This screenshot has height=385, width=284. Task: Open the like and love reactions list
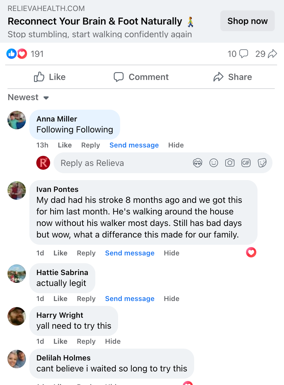pyautogui.click(x=17, y=54)
